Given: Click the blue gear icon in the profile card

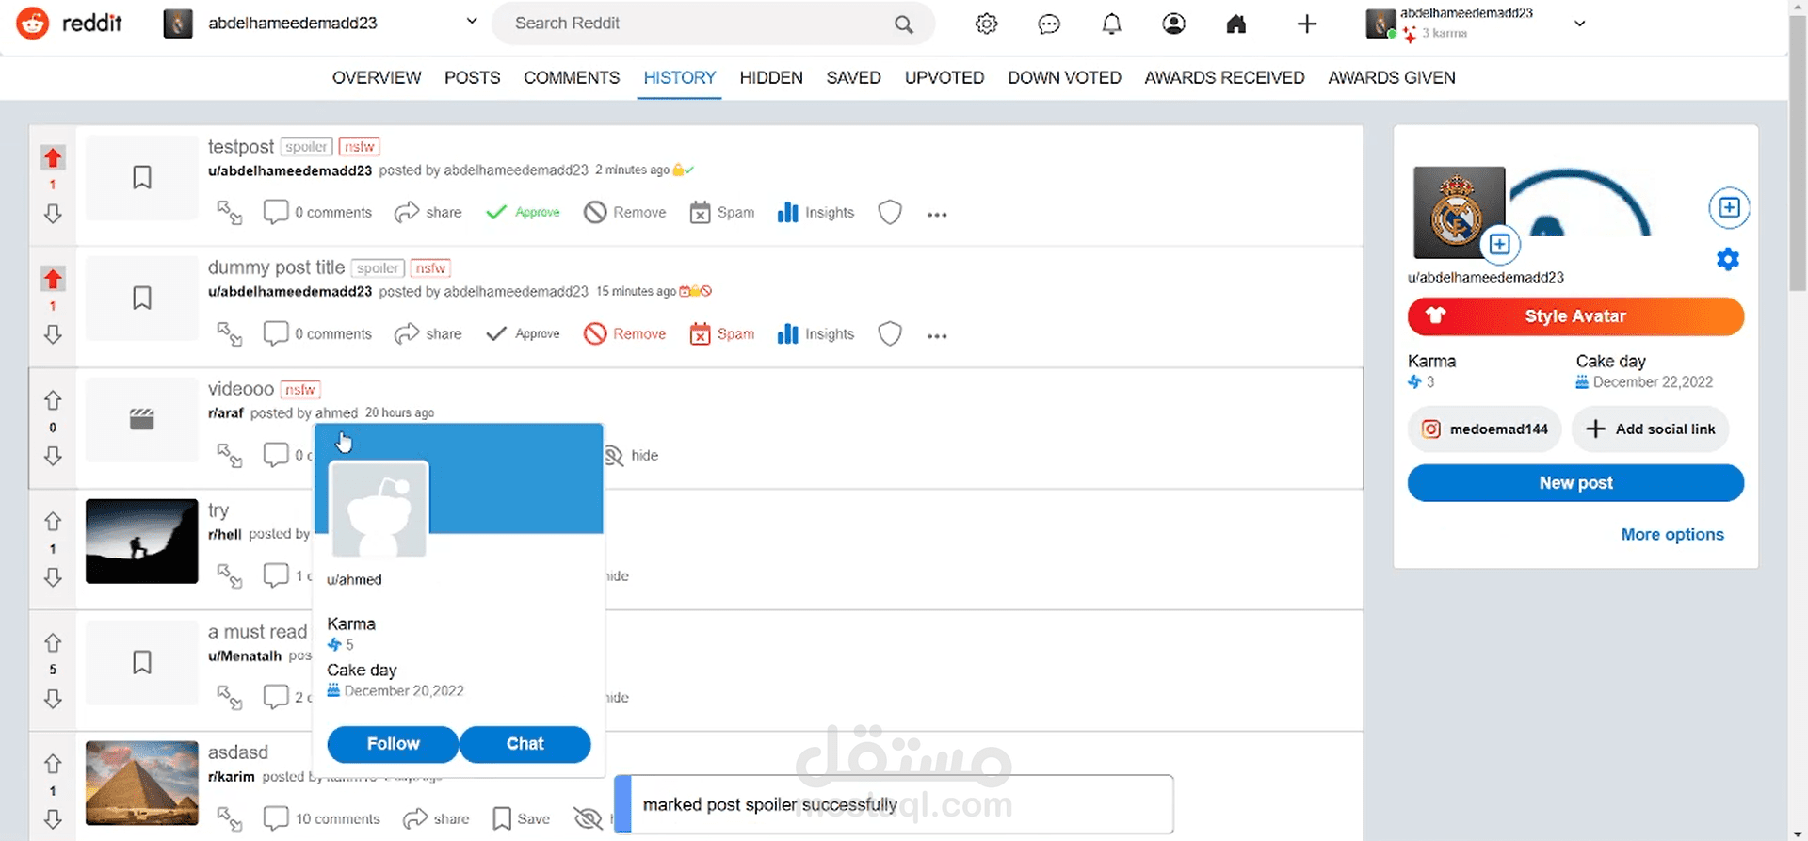Looking at the screenshot, I should [x=1728, y=259].
